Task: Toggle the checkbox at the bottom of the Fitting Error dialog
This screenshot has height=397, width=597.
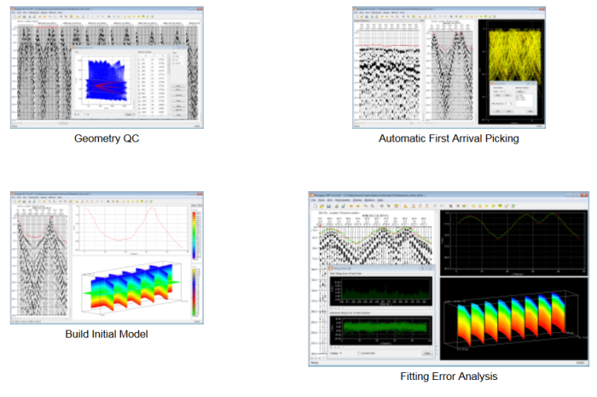Action: pyautogui.click(x=361, y=352)
